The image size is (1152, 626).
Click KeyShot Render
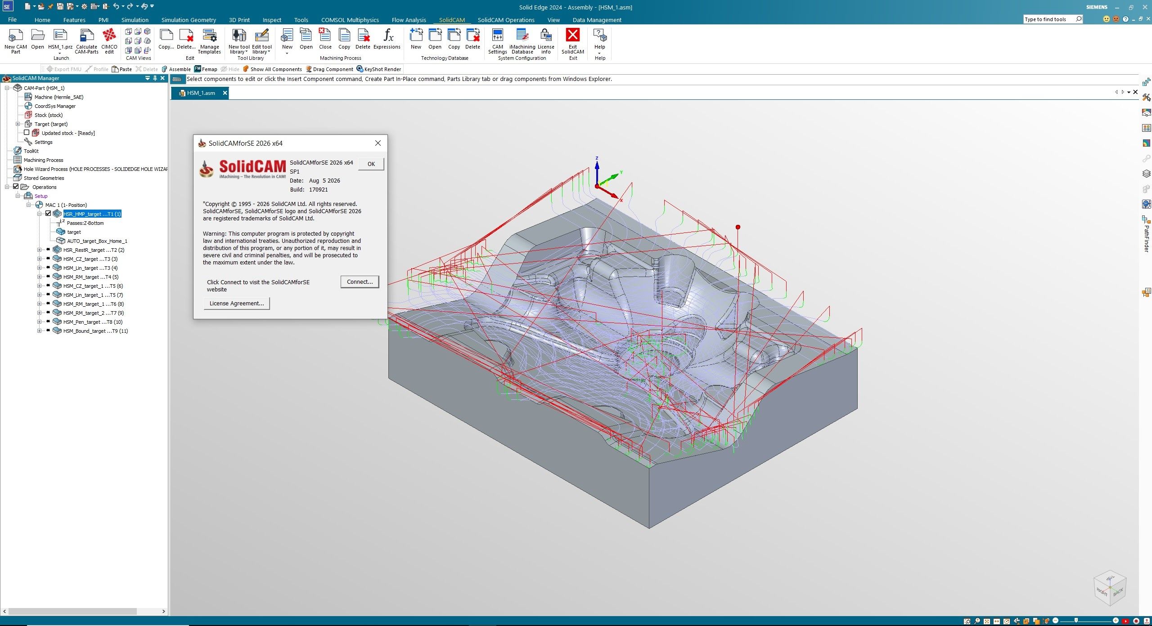378,69
